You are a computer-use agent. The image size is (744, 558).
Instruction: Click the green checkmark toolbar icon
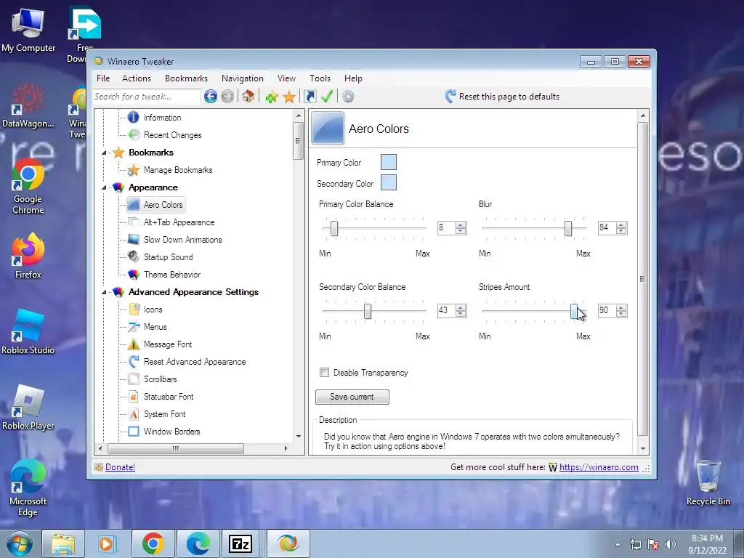tap(327, 97)
